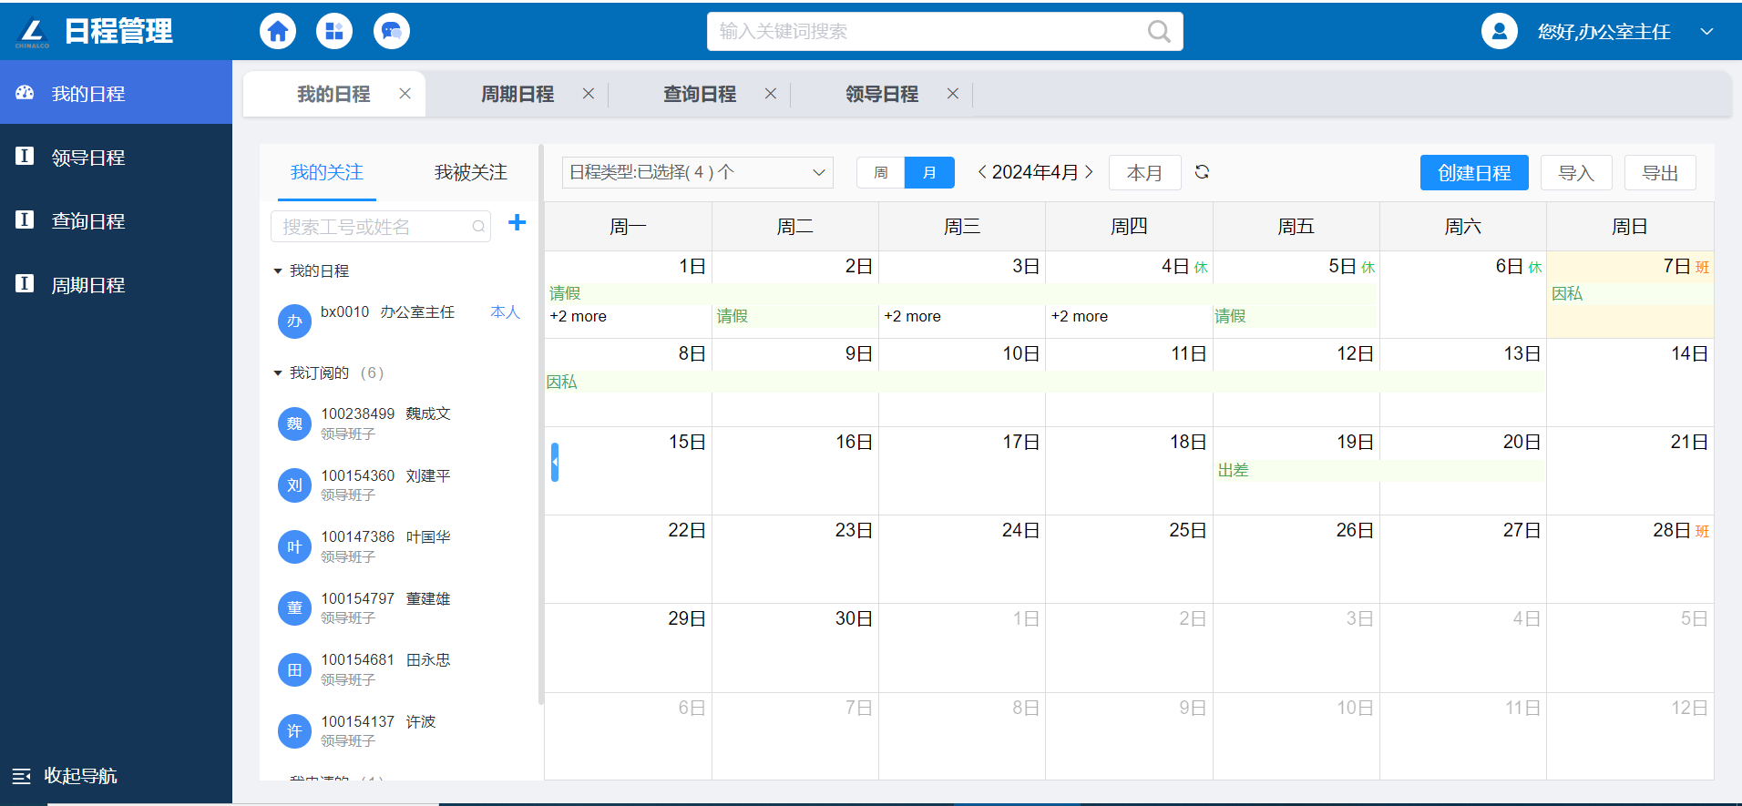Open 领导日程 in left sidebar
1742x806 pixels.
coord(116,157)
